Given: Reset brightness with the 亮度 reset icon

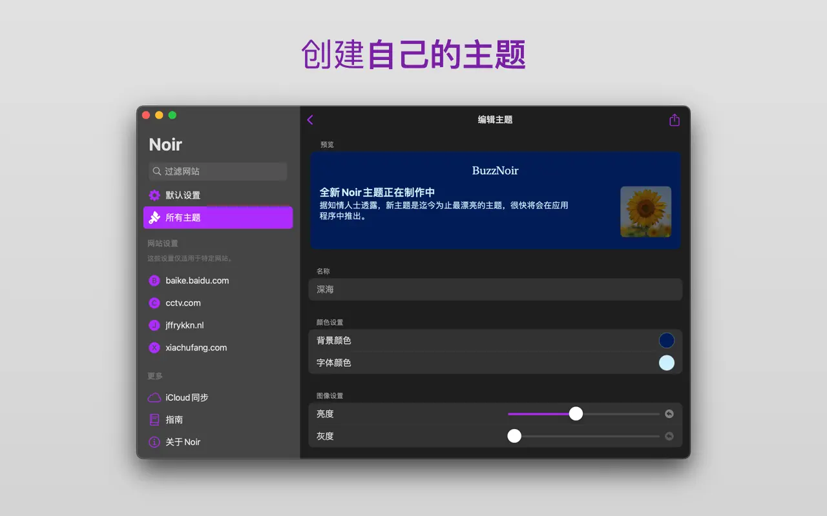Looking at the screenshot, I should pyautogui.click(x=669, y=414).
